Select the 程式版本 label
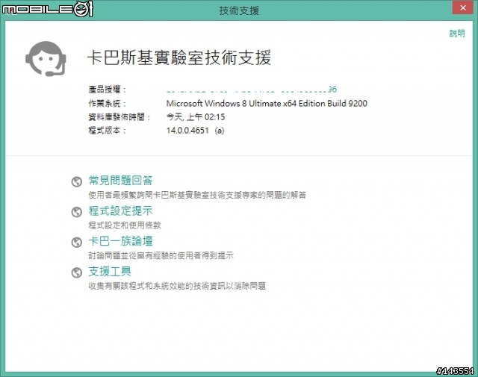 pos(108,131)
